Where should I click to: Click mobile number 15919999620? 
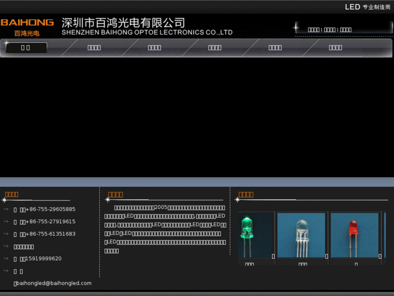(43, 259)
